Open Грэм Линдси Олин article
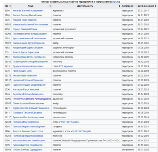The image size is (158, 152). coord(23,71)
